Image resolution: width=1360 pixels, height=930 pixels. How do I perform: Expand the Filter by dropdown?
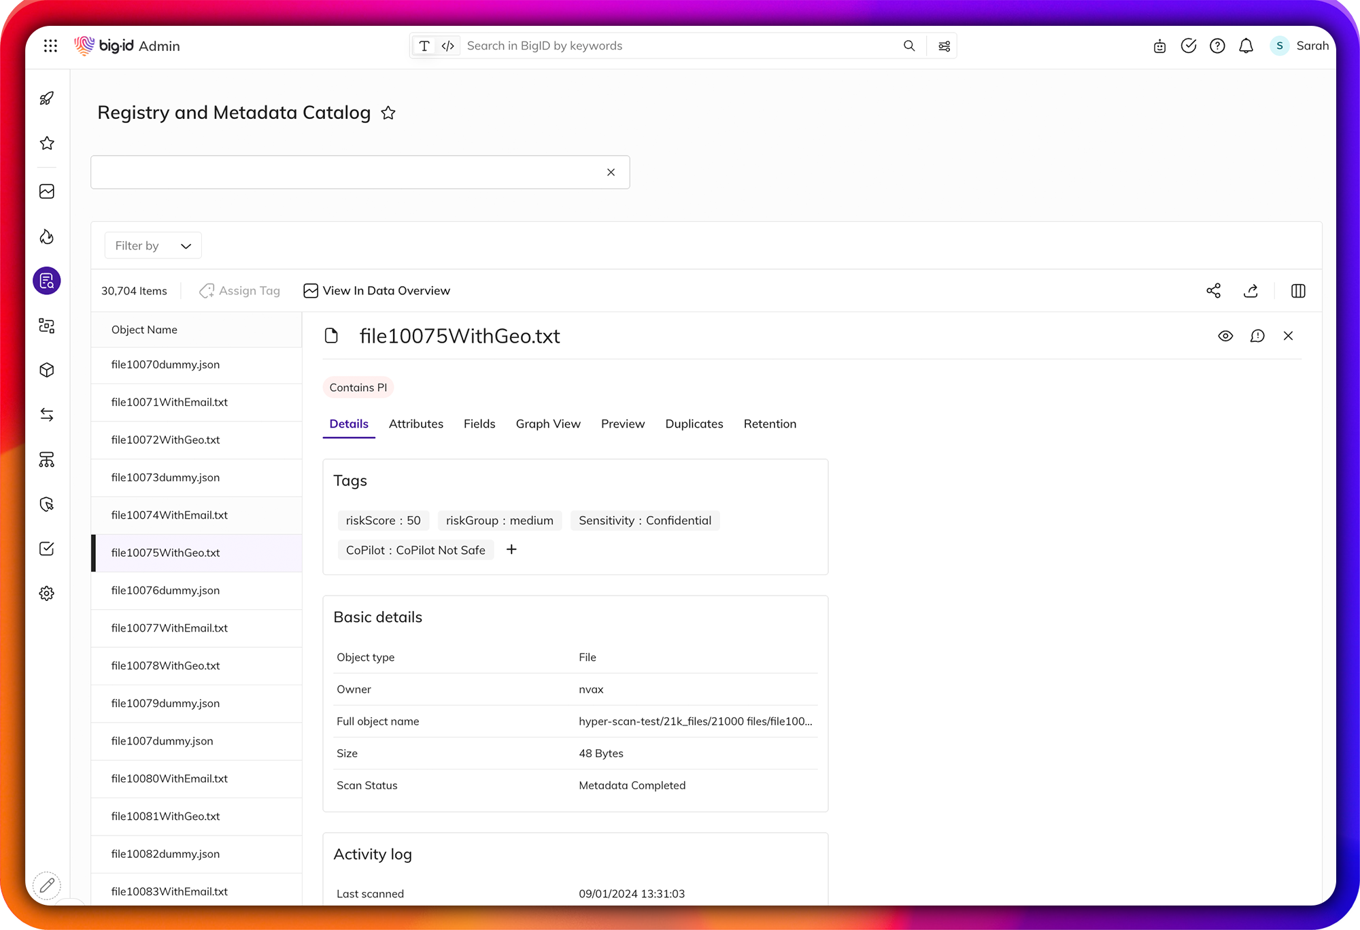[x=153, y=245]
